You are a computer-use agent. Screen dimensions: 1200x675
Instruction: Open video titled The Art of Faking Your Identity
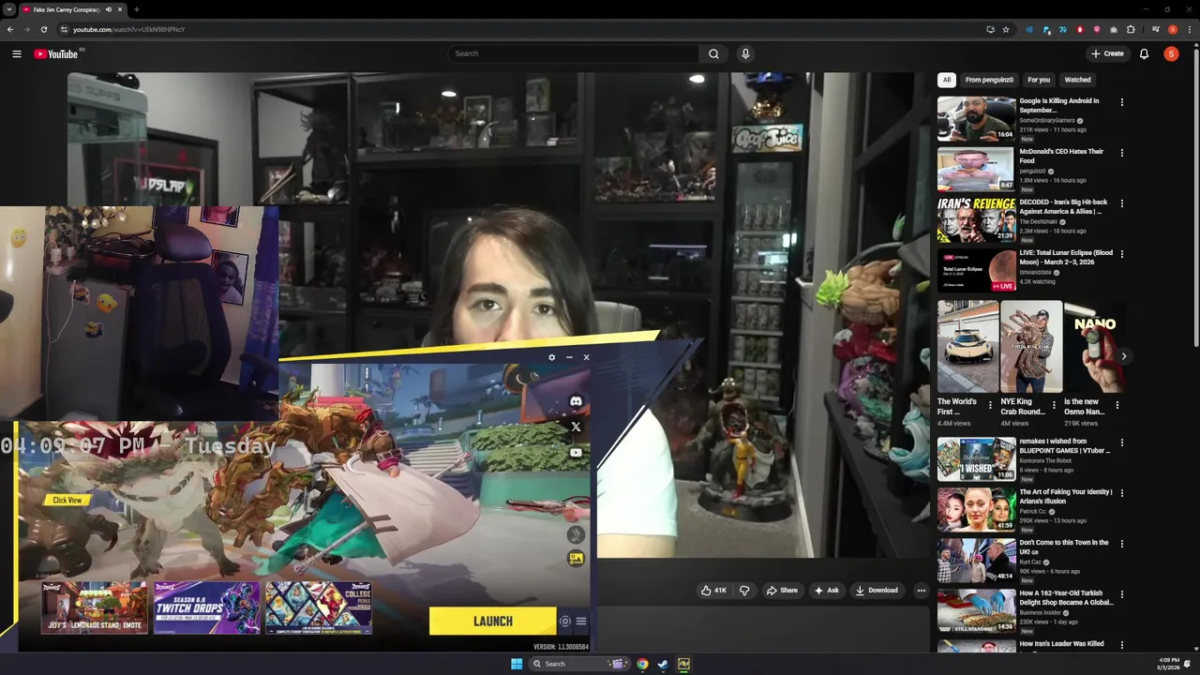[1066, 497]
